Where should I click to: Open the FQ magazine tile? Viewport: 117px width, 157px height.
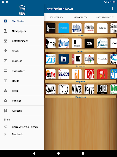(x=64, y=90)
